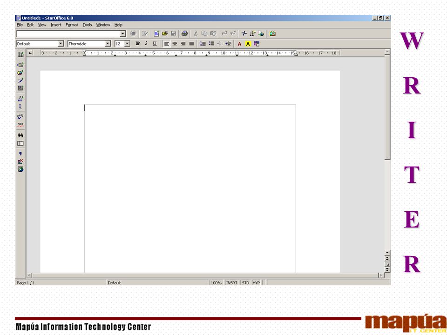This screenshot has height=335, width=447.
Task: Print the document with printer icon
Action: [184, 33]
